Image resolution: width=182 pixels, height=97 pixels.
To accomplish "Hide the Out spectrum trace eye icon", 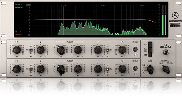I will (x=16, y=7).
